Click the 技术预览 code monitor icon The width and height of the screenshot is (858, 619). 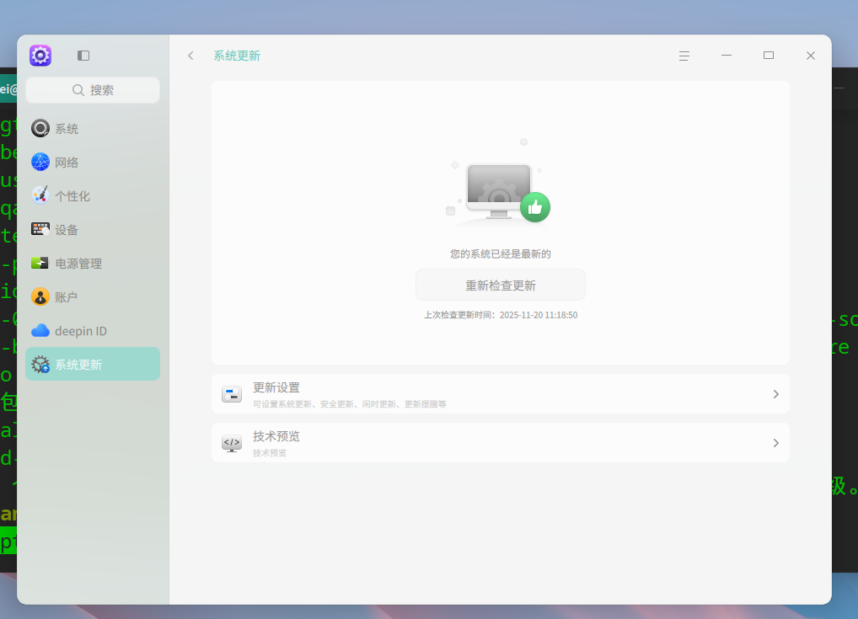pos(232,442)
